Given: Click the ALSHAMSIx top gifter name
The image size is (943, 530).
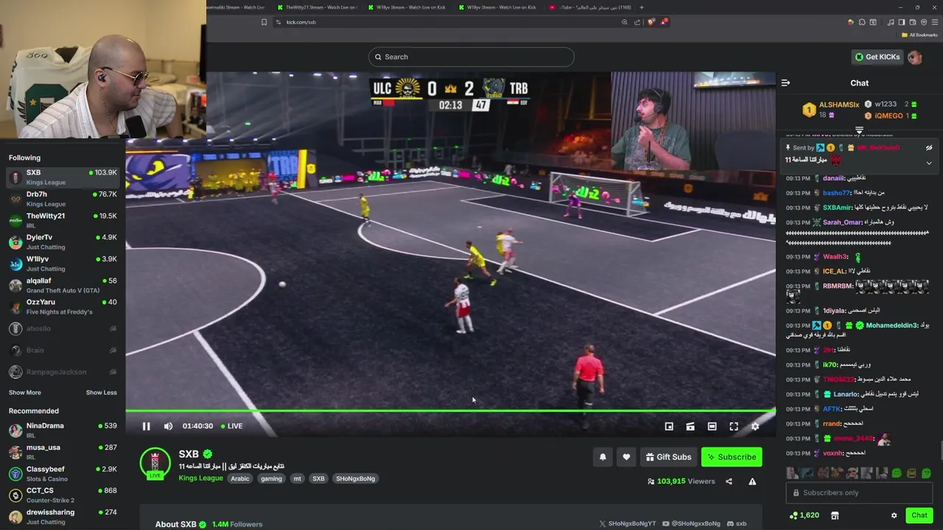Looking at the screenshot, I should tap(839, 105).
